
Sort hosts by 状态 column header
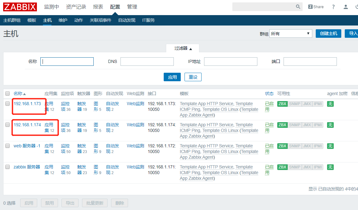[269, 94]
